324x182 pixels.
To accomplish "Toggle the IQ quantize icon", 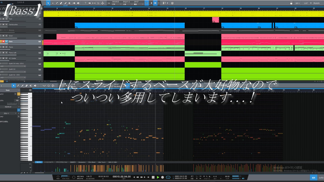I will (x=109, y=3).
